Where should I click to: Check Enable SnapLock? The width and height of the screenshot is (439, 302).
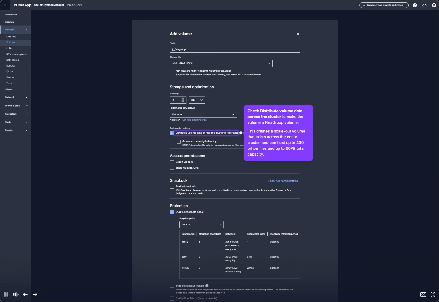pyautogui.click(x=172, y=187)
